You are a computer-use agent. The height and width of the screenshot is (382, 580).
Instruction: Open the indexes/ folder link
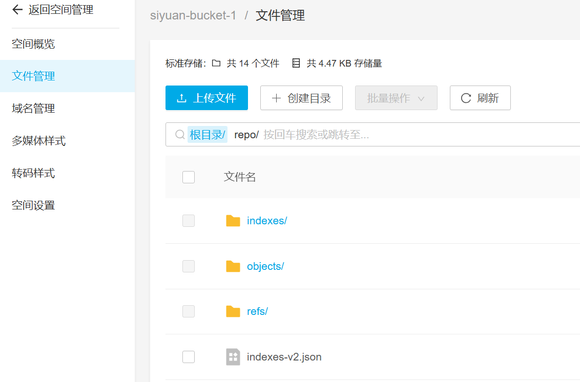click(267, 221)
